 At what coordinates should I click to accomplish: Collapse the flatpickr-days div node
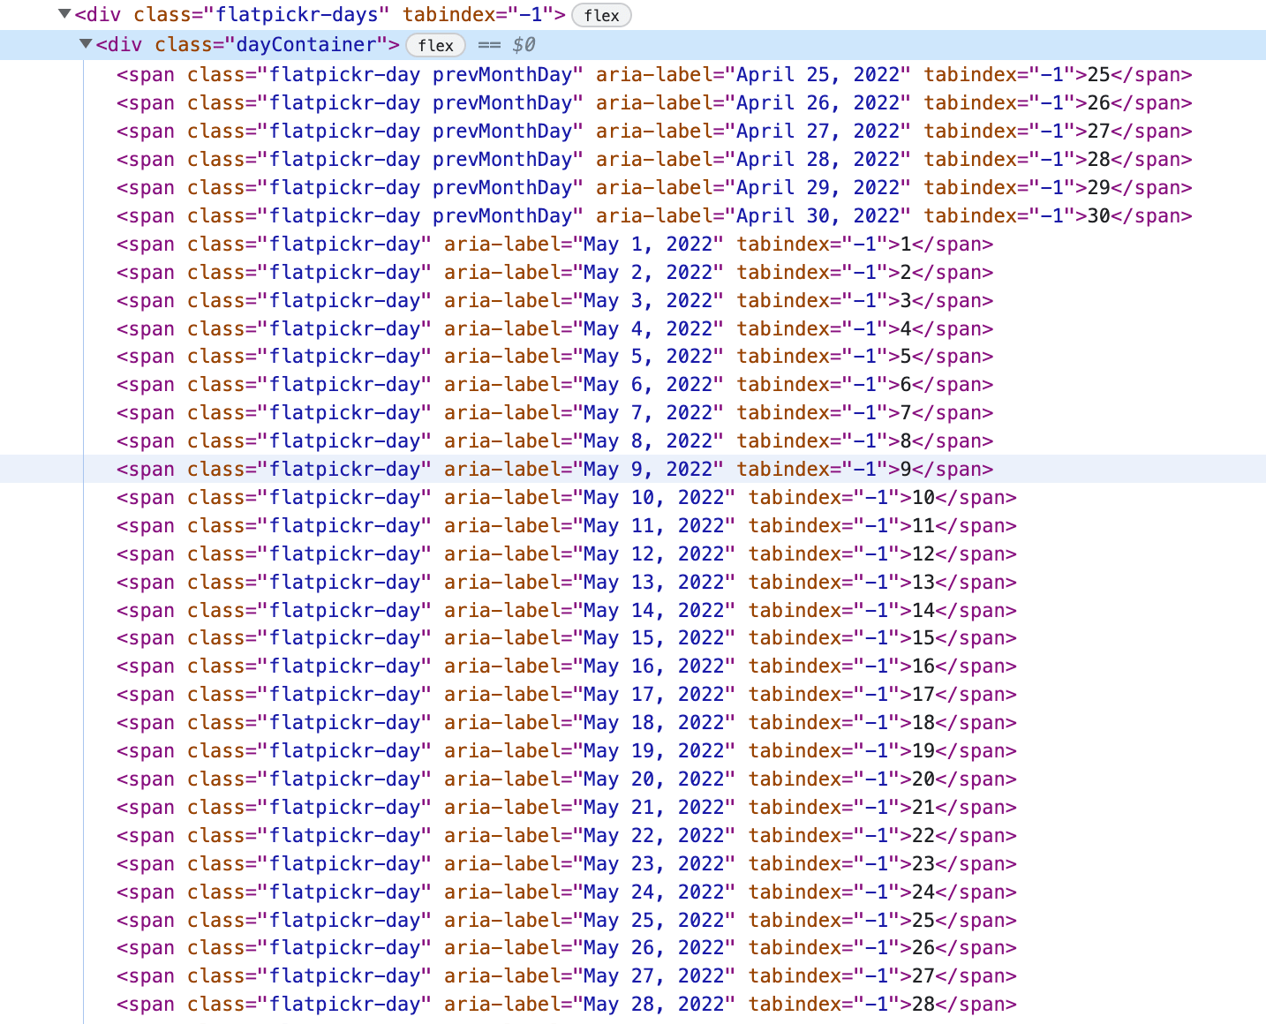pyautogui.click(x=64, y=14)
